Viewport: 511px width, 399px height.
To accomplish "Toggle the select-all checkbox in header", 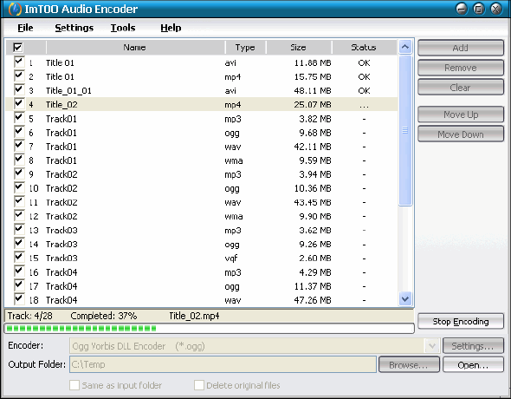I will tap(18, 48).
